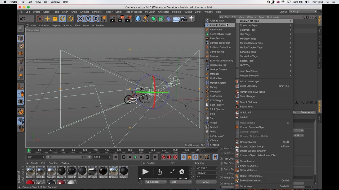Click the purple Bend deformer icon

[x=169, y=19]
